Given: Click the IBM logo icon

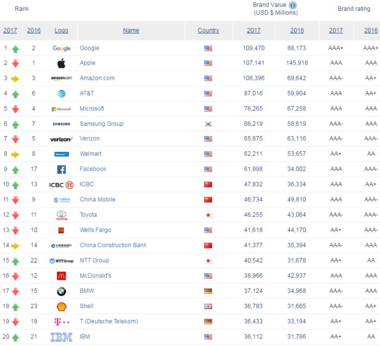Looking at the screenshot, I should point(61,337).
